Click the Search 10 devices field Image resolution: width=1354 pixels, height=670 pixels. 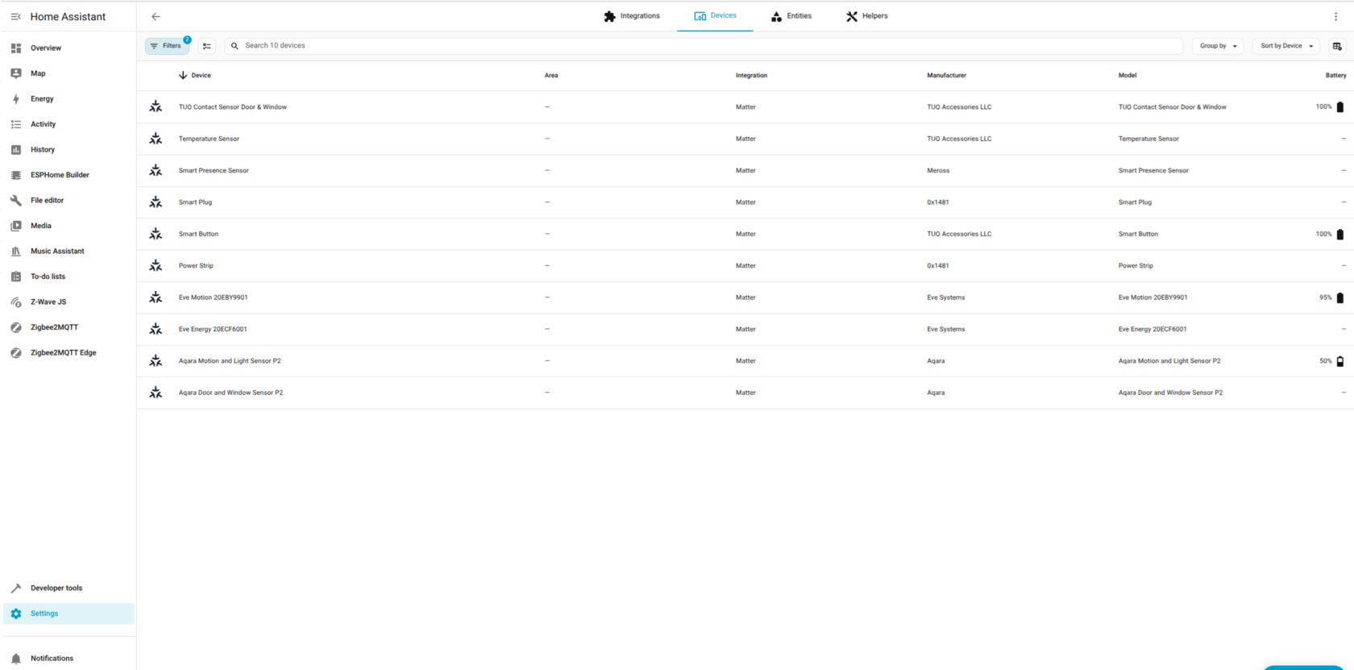pyautogui.click(x=701, y=46)
